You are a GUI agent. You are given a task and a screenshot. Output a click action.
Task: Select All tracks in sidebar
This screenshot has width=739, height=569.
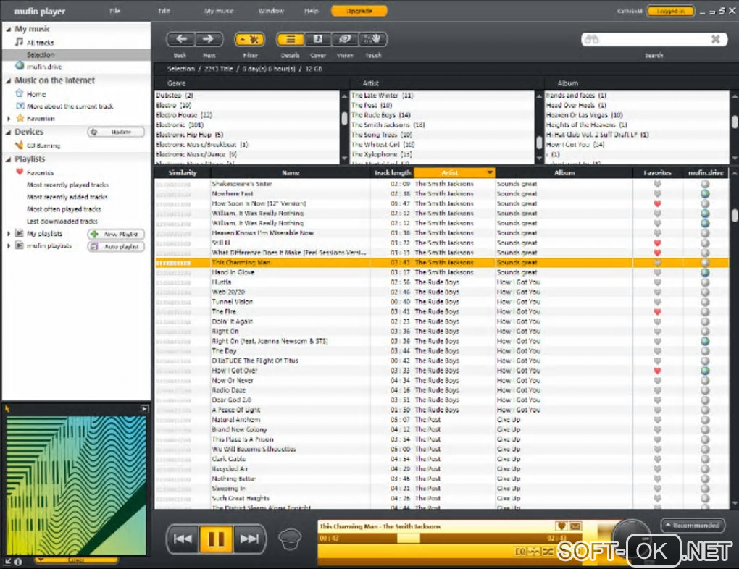(40, 43)
